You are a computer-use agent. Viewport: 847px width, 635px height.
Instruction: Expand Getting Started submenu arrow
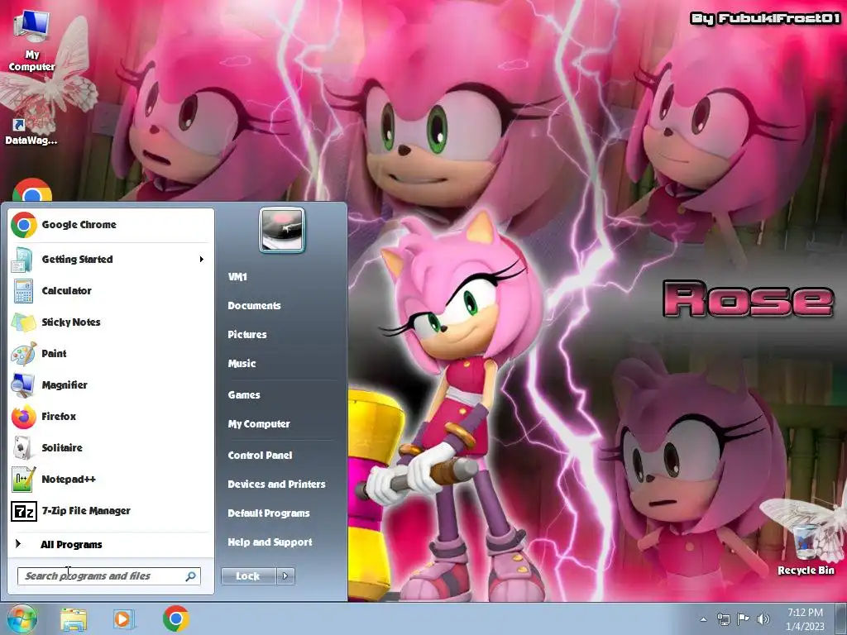pos(202,259)
